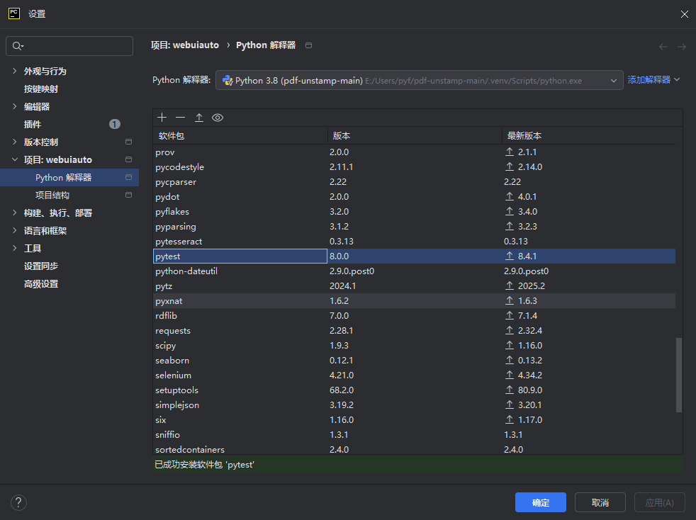Select the pytest package row
696x520 pixels.
[414, 256]
